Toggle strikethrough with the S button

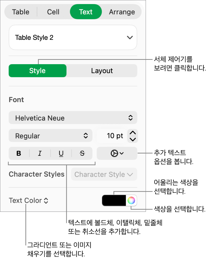(x=82, y=153)
